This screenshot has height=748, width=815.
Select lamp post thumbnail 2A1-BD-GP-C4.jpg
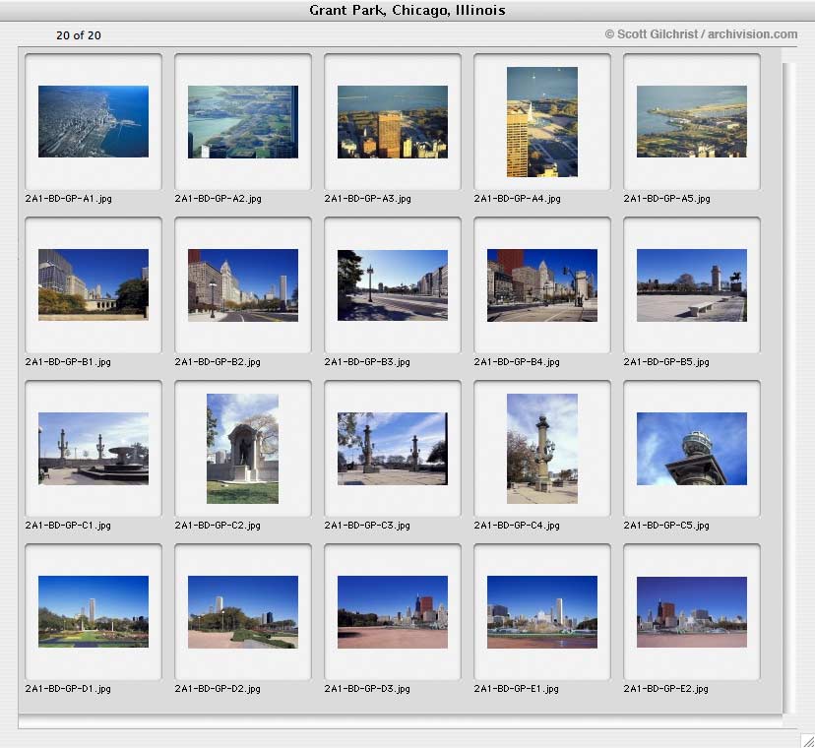pos(542,449)
